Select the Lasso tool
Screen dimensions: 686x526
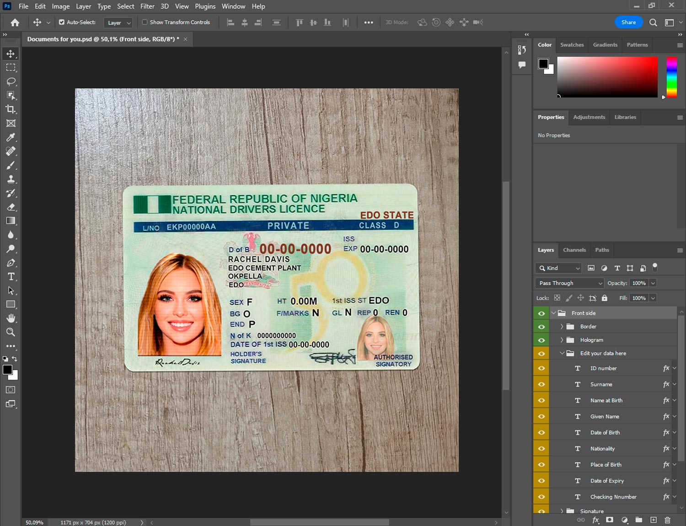[11, 81]
